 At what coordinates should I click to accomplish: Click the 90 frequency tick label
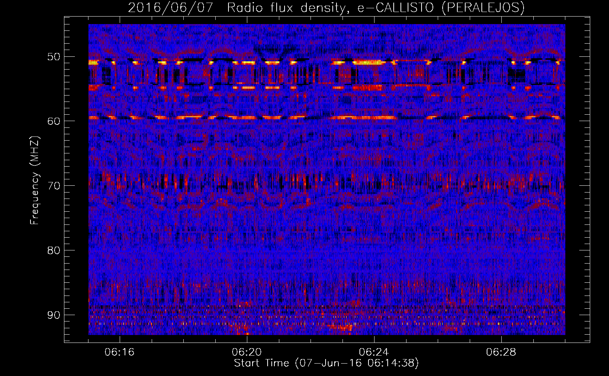(x=53, y=315)
